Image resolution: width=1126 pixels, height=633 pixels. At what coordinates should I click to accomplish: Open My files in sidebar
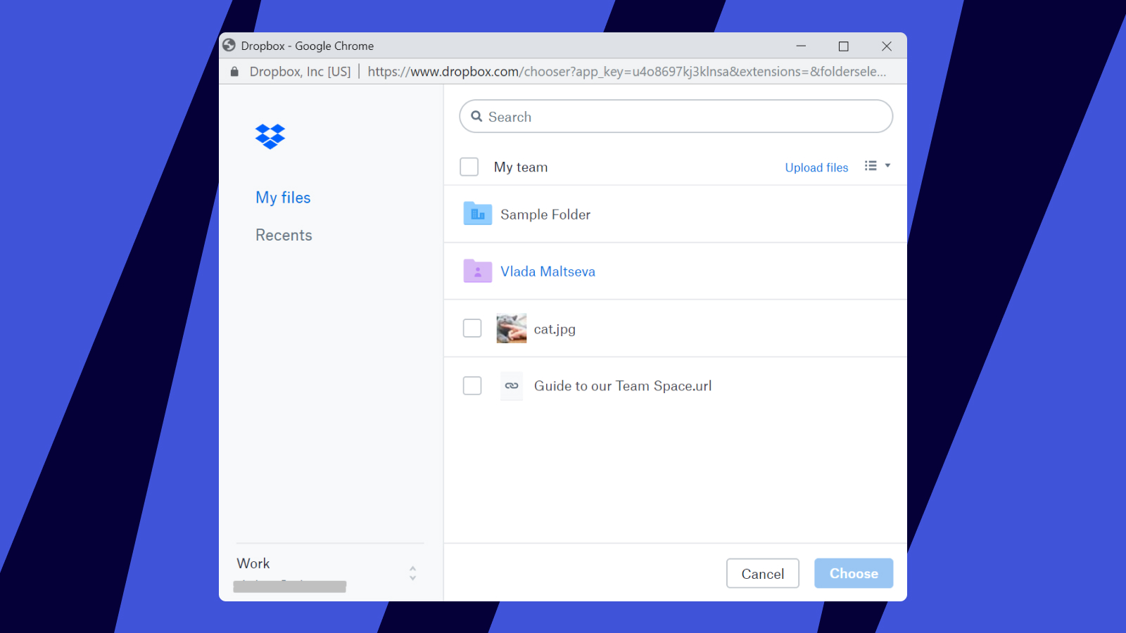click(283, 198)
